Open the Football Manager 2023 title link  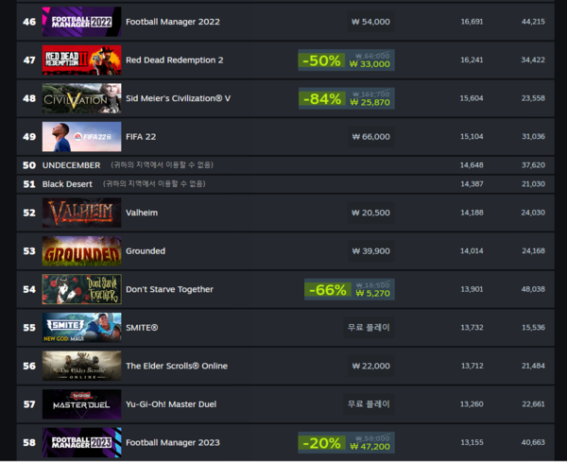(x=173, y=442)
